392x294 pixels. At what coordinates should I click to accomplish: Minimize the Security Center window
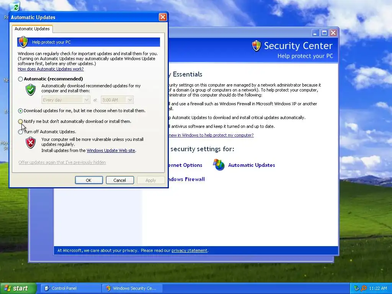315,33
